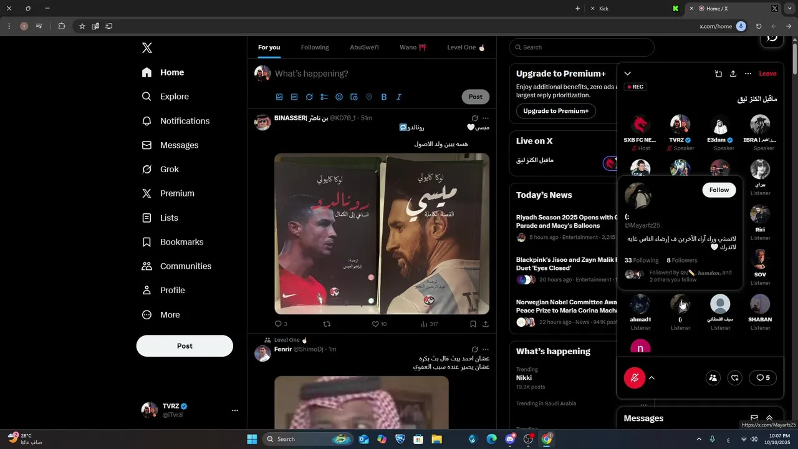Open Grok from the sidebar
The image size is (798, 449).
pyautogui.click(x=160, y=170)
